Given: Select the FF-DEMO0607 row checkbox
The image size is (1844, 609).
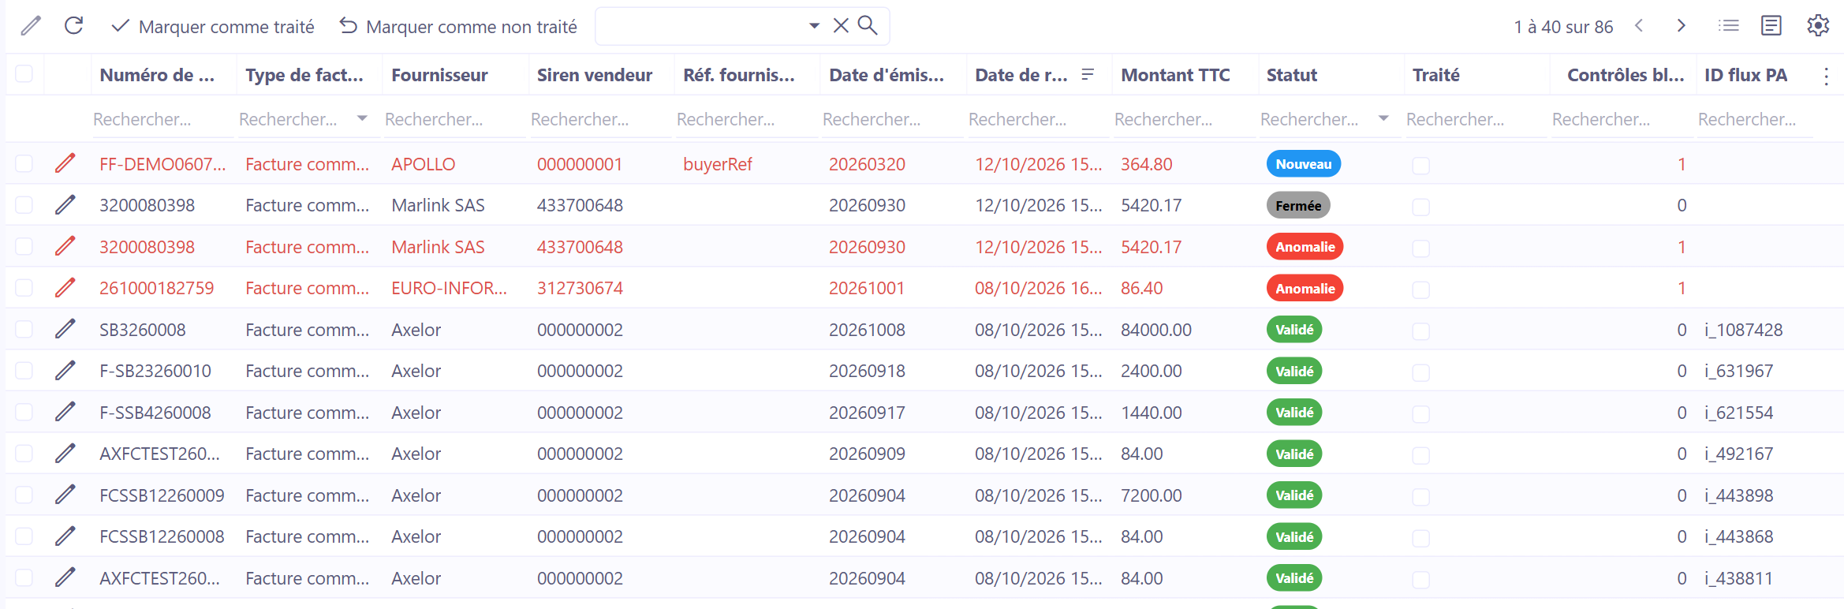Looking at the screenshot, I should click(x=24, y=164).
